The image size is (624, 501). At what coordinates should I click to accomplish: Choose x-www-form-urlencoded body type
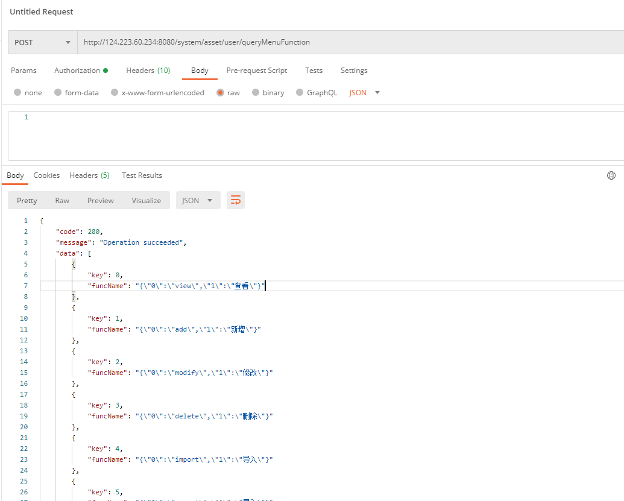pyautogui.click(x=115, y=93)
